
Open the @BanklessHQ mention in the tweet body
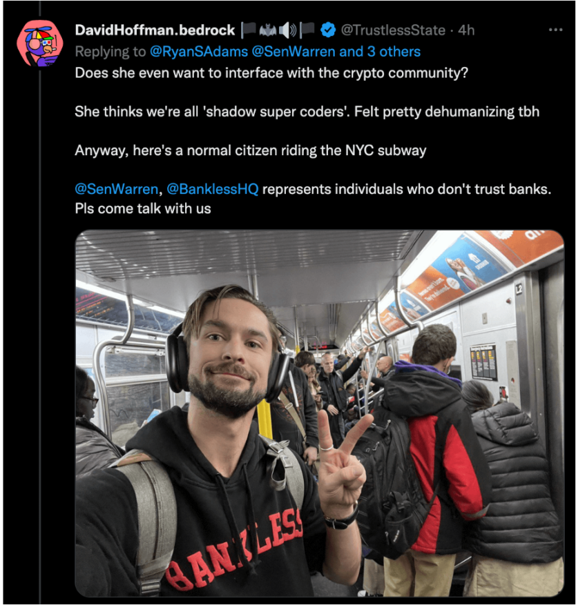click(x=213, y=188)
